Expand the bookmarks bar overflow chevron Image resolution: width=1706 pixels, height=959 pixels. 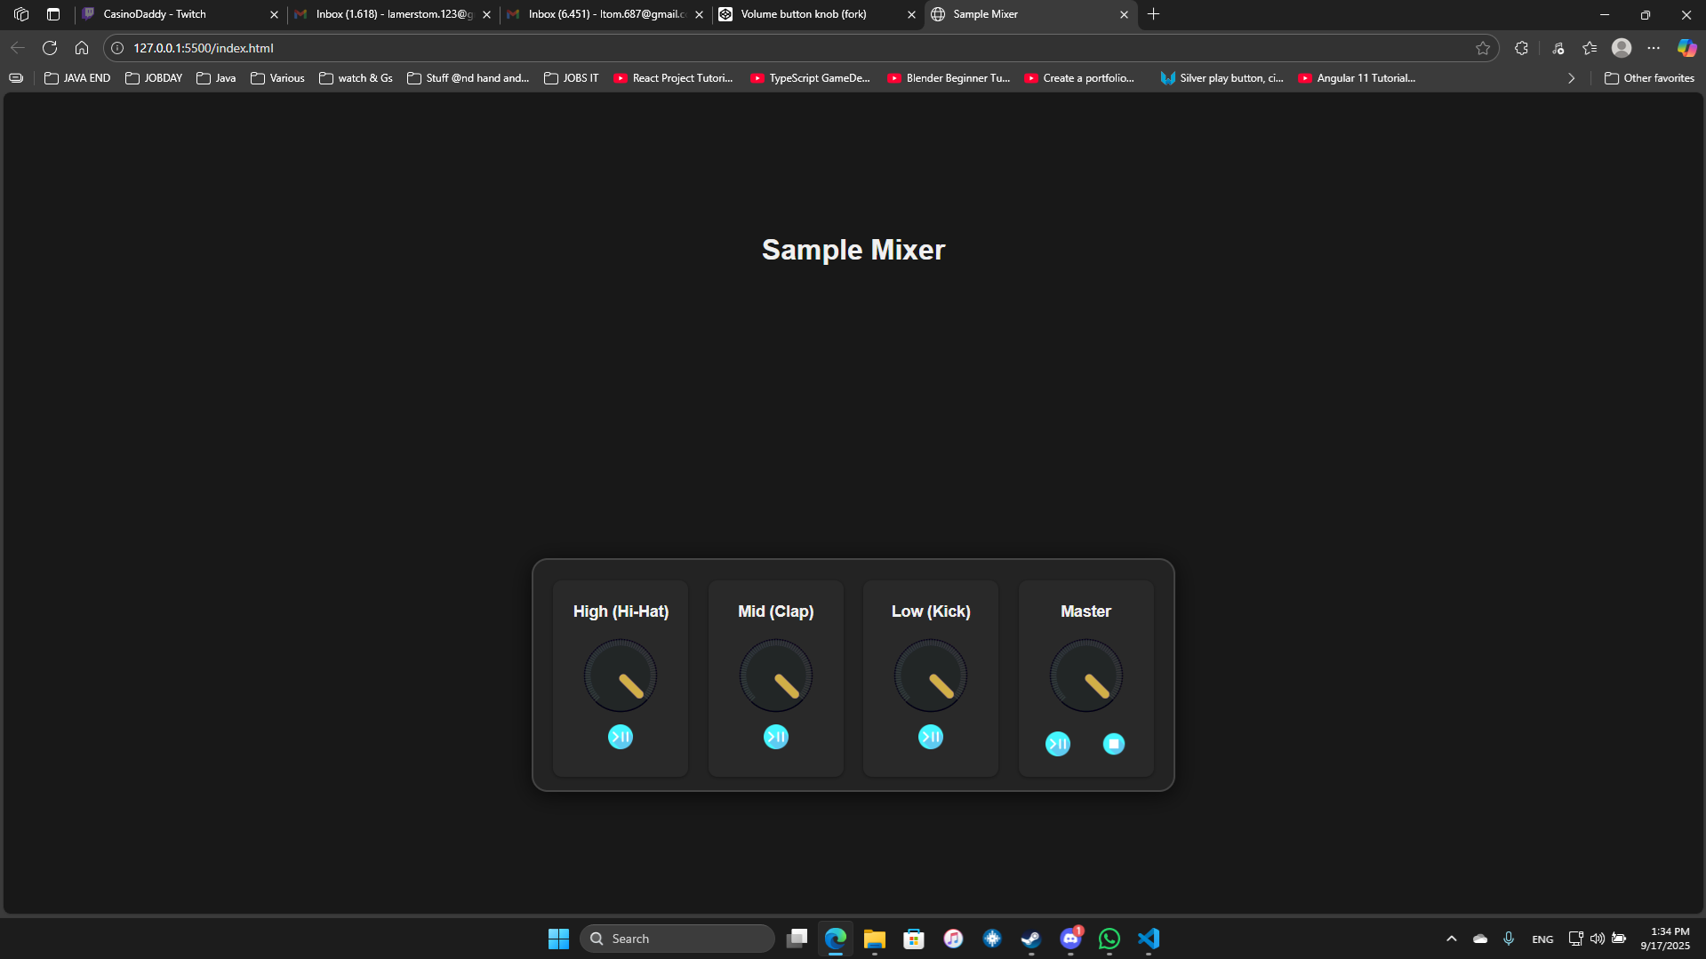pyautogui.click(x=1571, y=77)
